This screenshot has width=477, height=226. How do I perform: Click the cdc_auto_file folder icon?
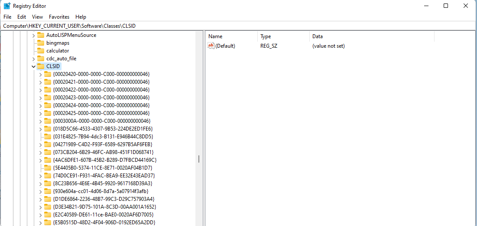(40, 59)
